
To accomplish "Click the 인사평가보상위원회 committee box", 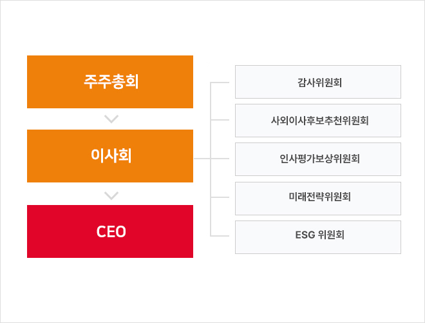I will click(x=318, y=159).
